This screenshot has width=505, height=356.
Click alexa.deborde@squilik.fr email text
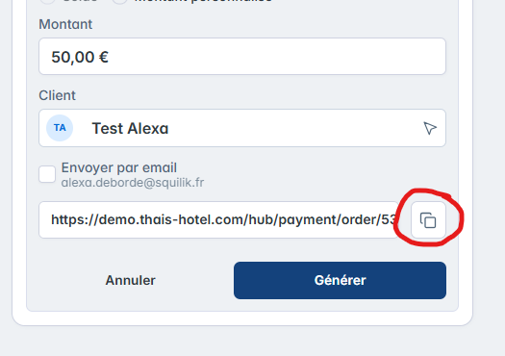pos(133,183)
